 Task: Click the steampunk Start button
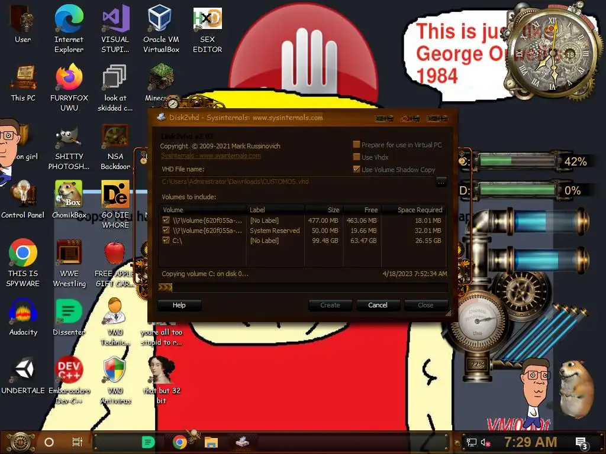20,442
